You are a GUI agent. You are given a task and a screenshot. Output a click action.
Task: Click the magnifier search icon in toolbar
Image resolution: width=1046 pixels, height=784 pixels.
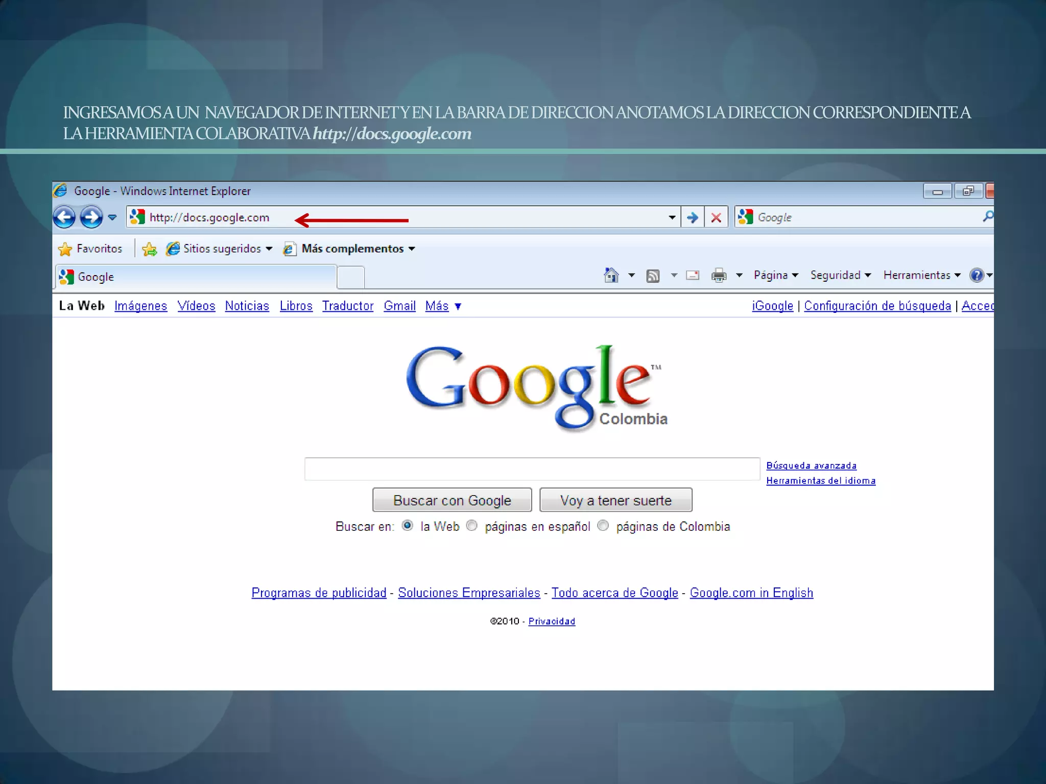click(988, 216)
